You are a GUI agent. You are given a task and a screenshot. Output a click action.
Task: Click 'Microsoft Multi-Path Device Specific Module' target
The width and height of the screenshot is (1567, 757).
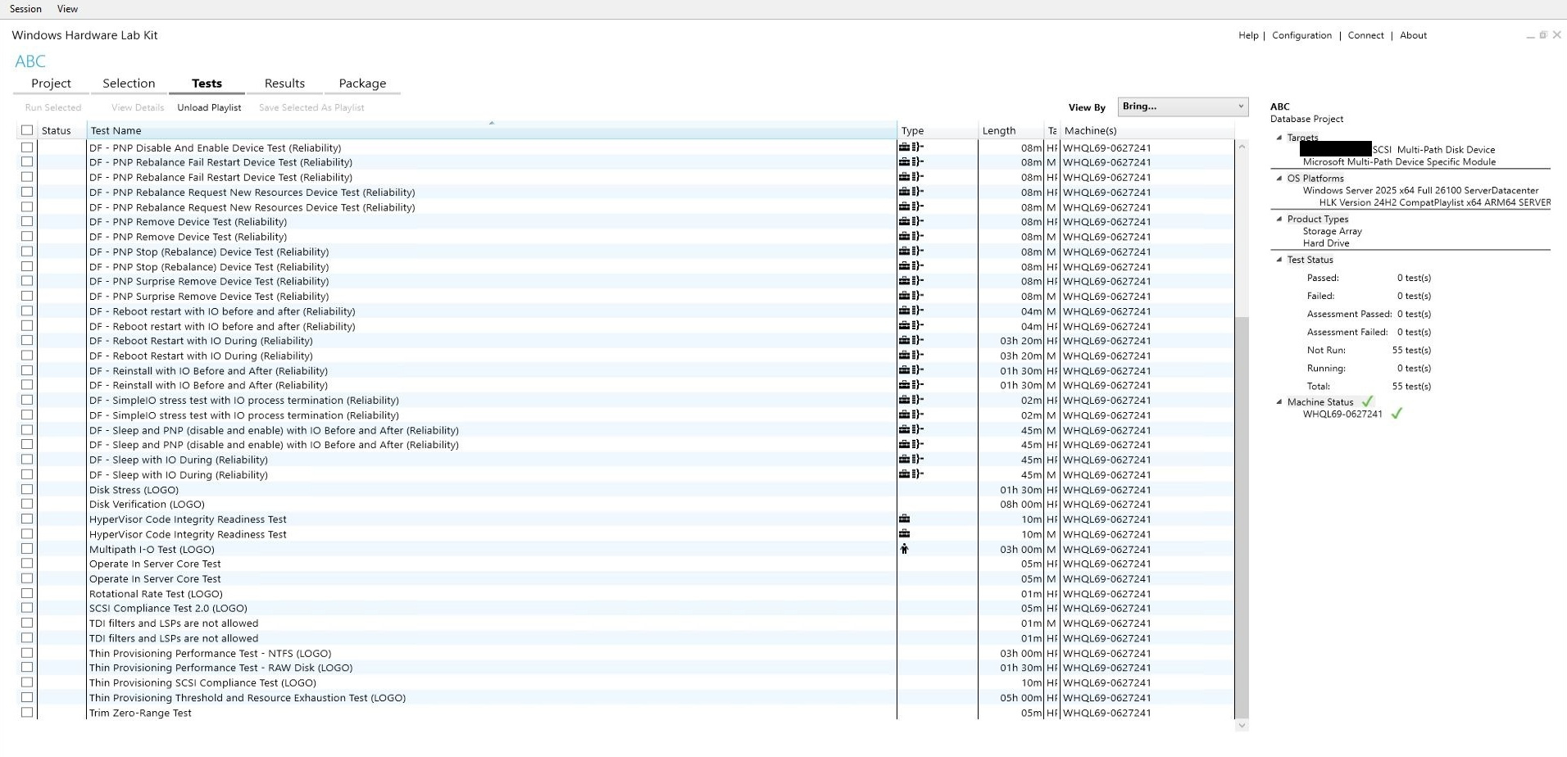(x=1399, y=162)
